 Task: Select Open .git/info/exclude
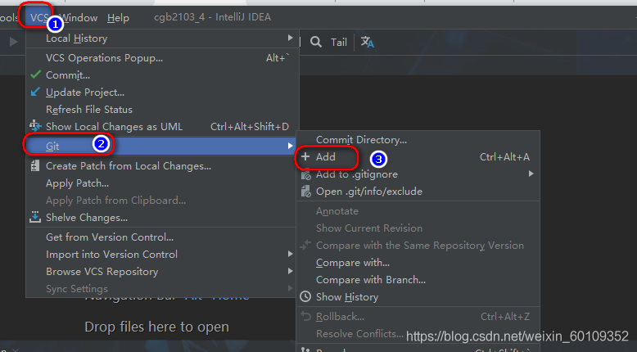coord(369,192)
